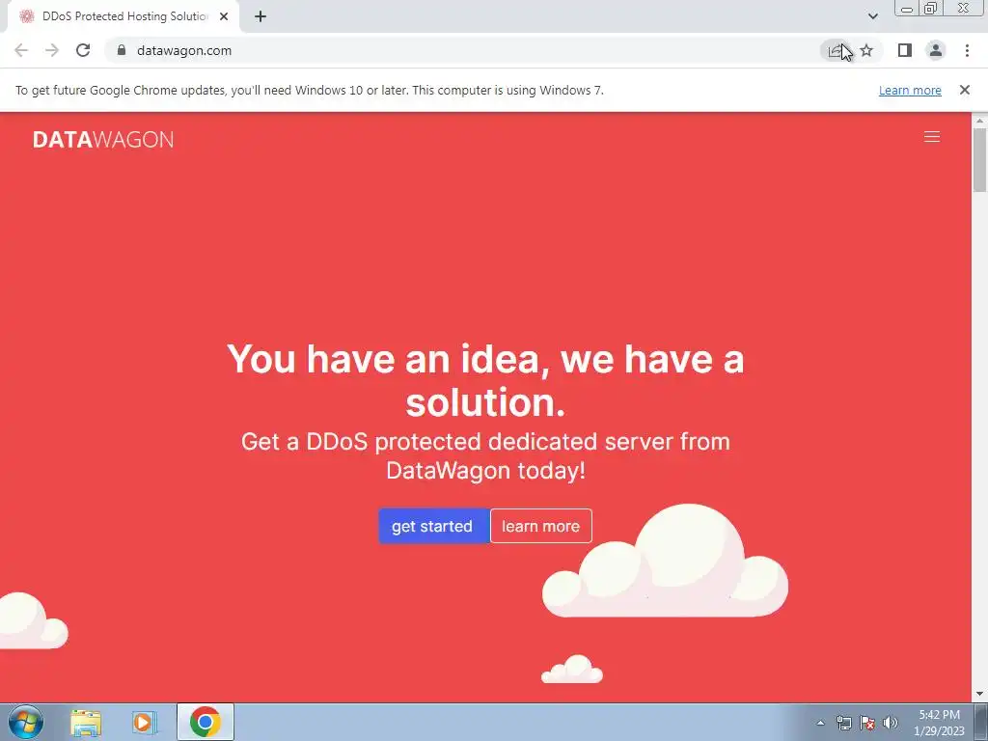Select the DDoS Protected Hosting Solutions tab
Image resolution: width=988 pixels, height=741 pixels.
coord(123,16)
